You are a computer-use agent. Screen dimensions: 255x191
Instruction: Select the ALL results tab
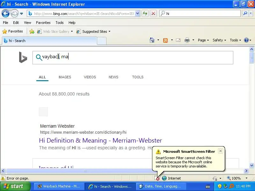(42, 77)
